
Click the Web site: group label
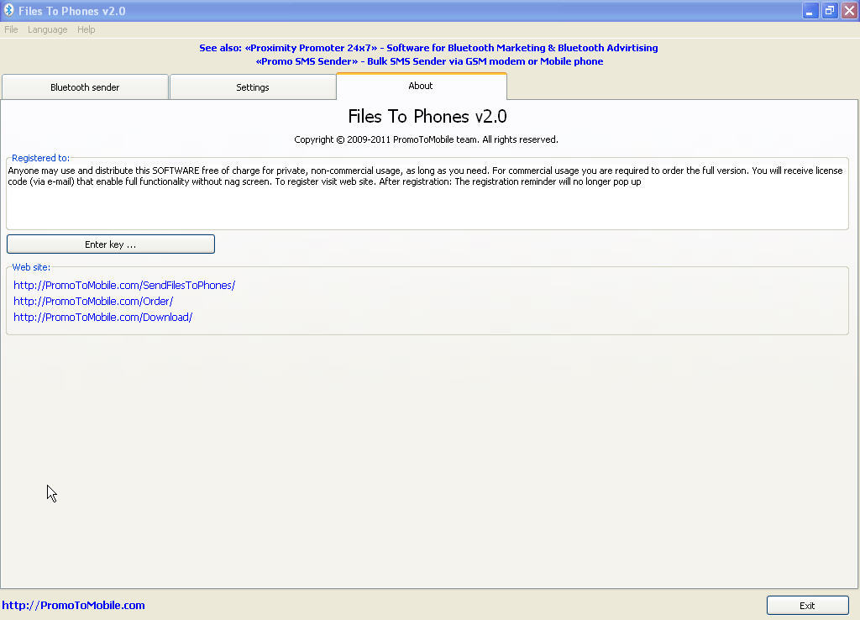[31, 267]
